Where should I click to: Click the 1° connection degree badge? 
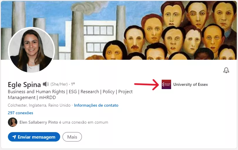click(x=73, y=84)
